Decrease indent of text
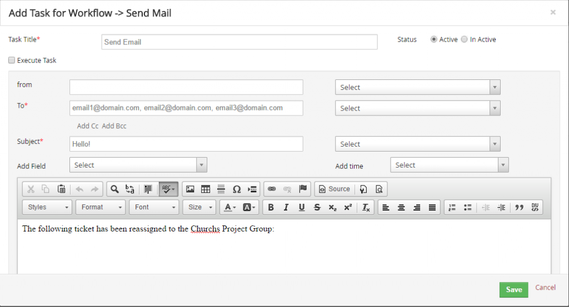This screenshot has height=307, width=569. coord(486,207)
